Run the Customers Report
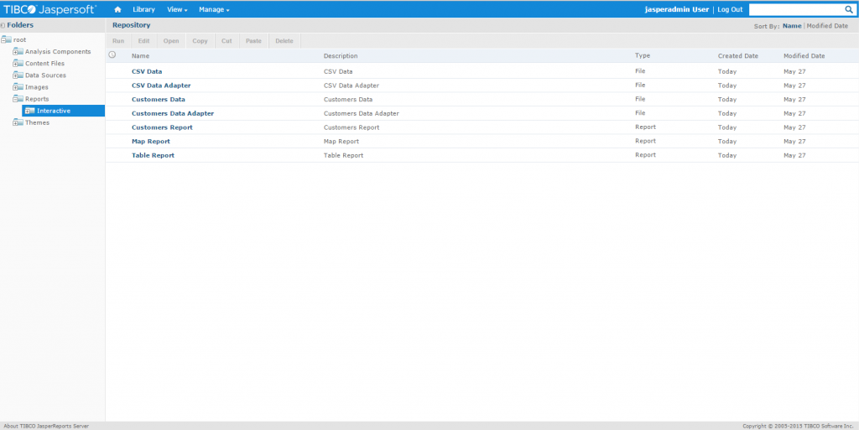This screenshot has width=859, height=430. click(x=162, y=127)
